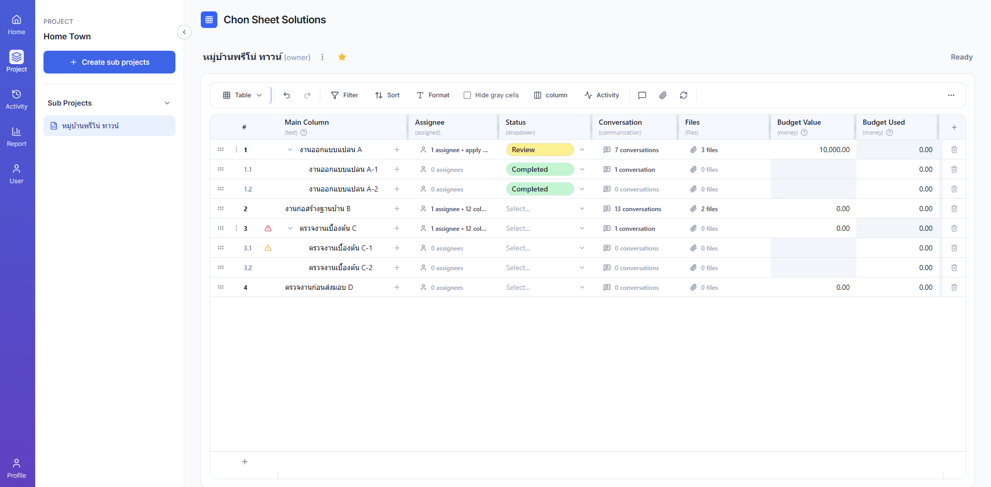The width and height of the screenshot is (991, 487).
Task: Add a new column with plus icon
Action: (x=954, y=127)
